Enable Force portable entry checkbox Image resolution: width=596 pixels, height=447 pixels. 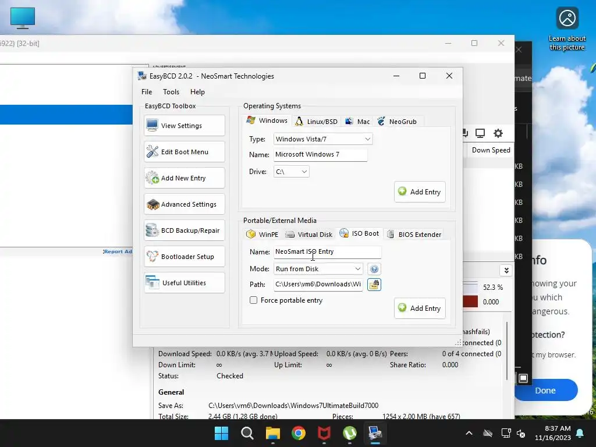pos(254,300)
